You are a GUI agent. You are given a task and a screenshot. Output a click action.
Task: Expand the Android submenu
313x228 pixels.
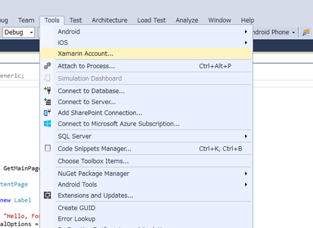click(x=246, y=31)
